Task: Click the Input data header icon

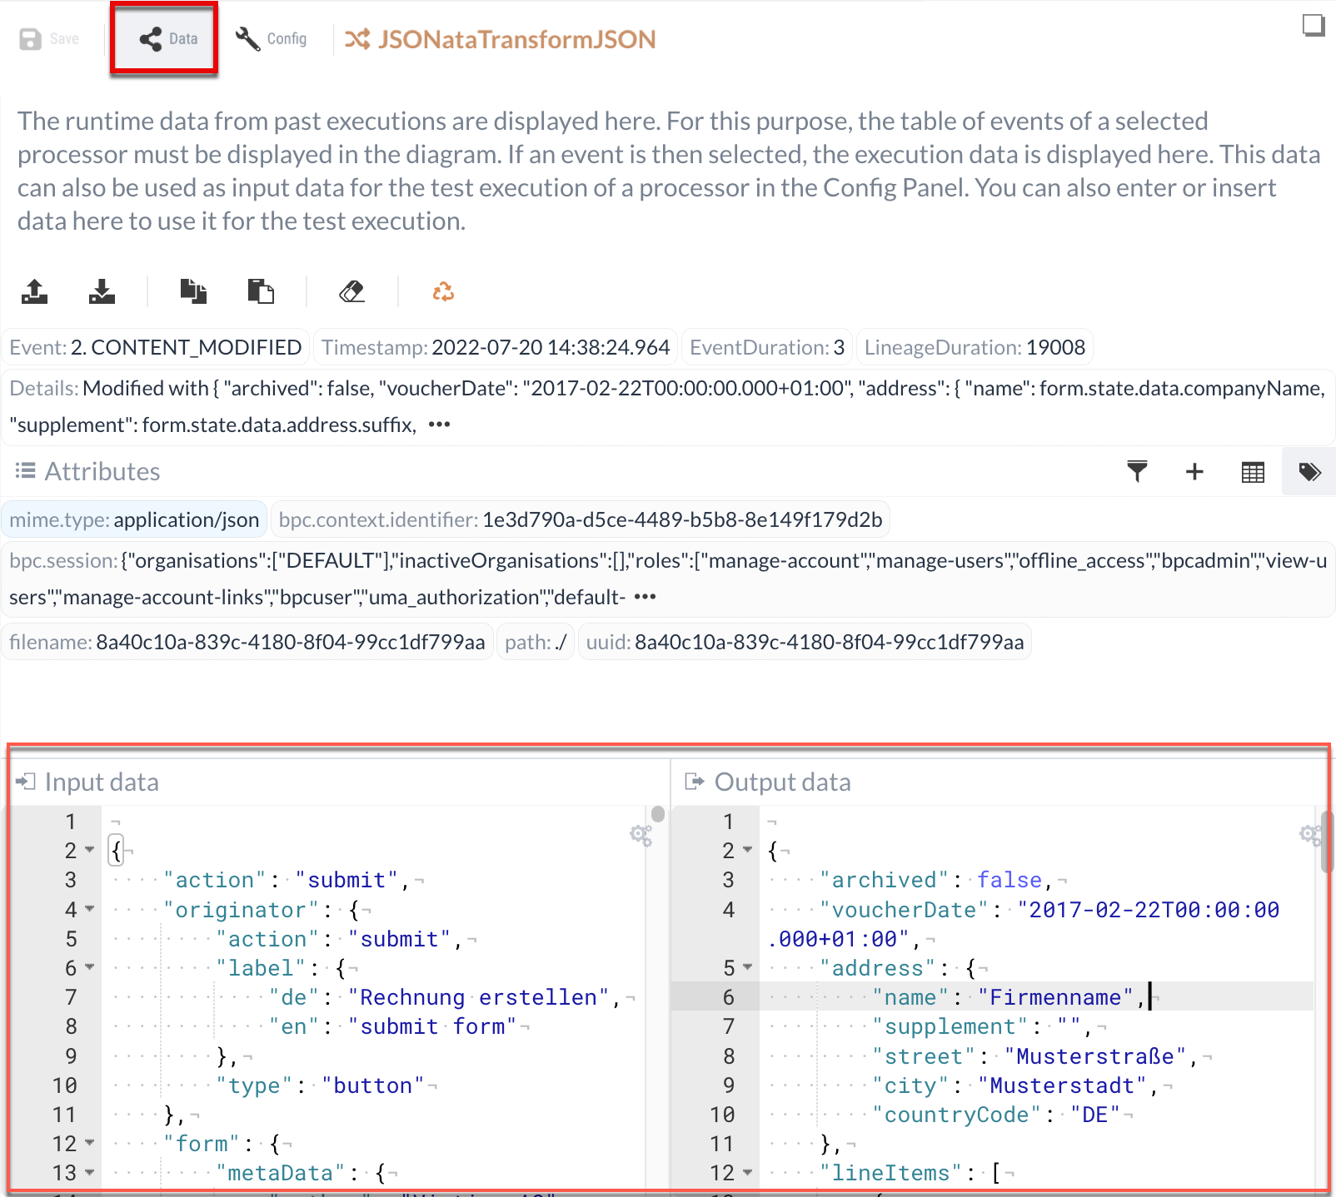Action: point(26,782)
